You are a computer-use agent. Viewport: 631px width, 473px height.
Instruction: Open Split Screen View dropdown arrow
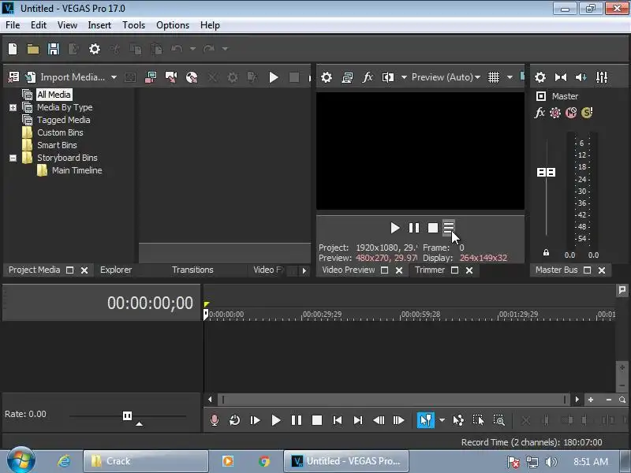coord(404,76)
